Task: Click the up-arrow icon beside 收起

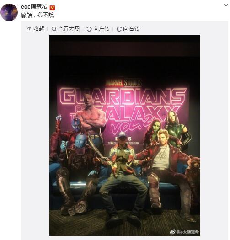Action: click(x=29, y=29)
